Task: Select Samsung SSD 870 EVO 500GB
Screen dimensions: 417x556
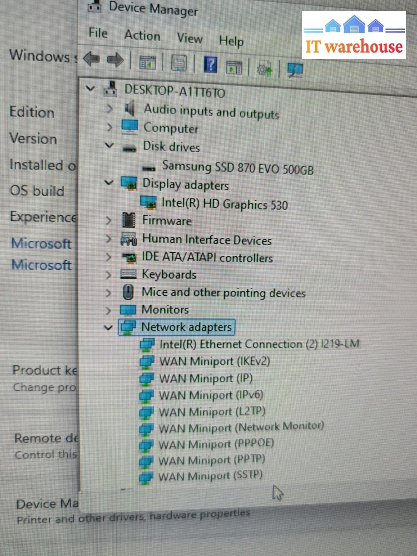Action: 237,167
